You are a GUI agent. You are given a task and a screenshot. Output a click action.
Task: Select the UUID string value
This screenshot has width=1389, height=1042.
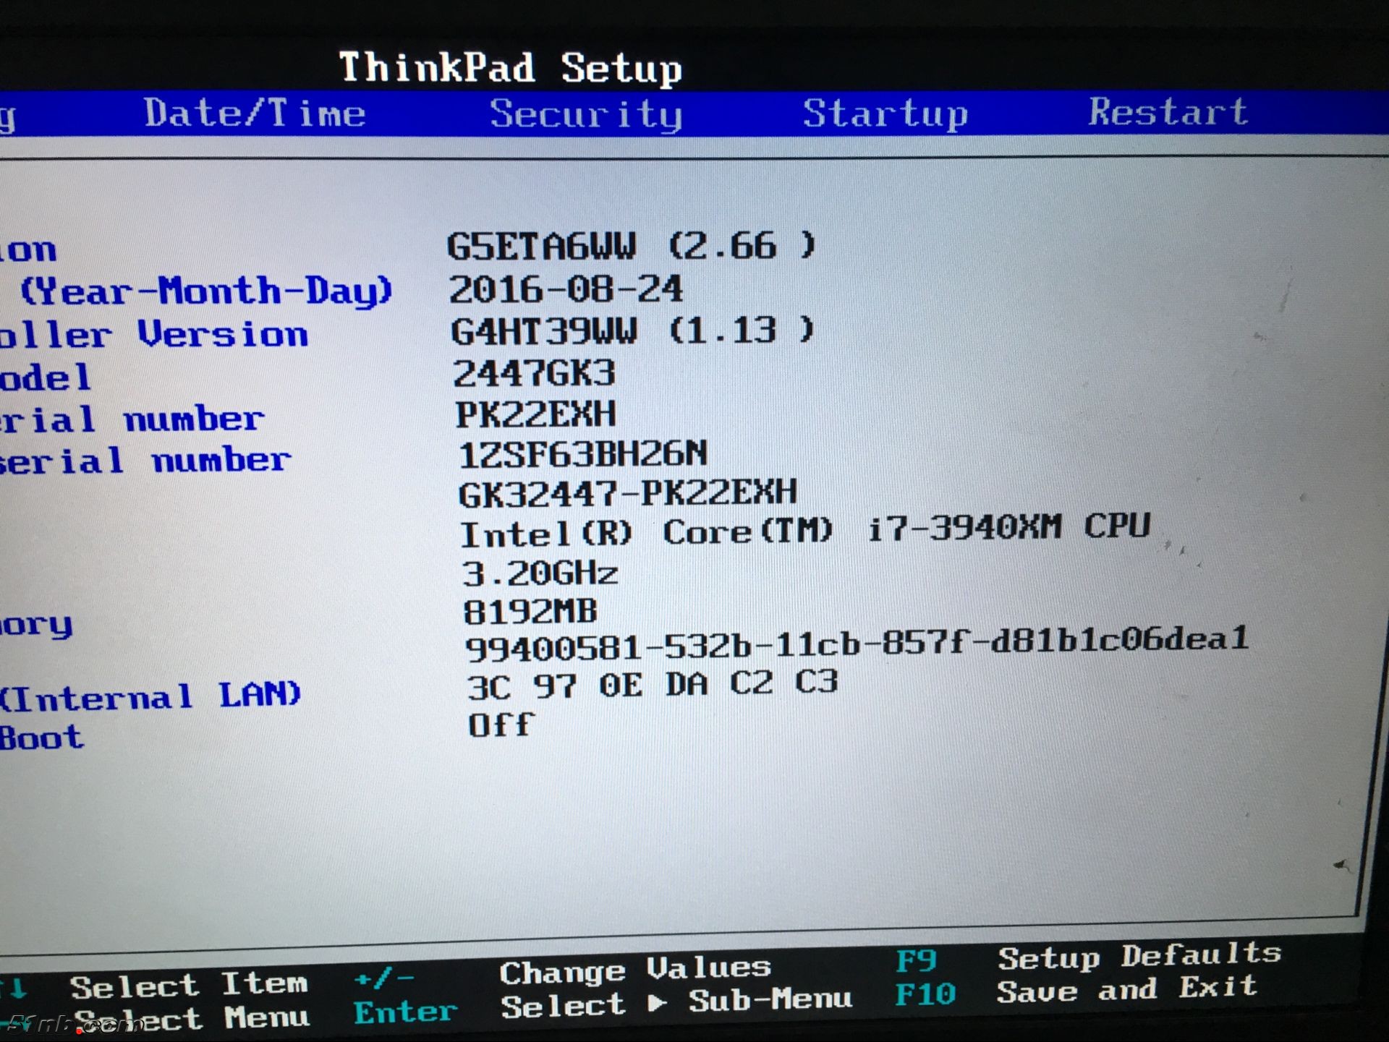tap(857, 644)
